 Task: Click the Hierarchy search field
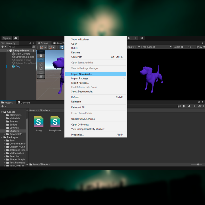pos(20,47)
